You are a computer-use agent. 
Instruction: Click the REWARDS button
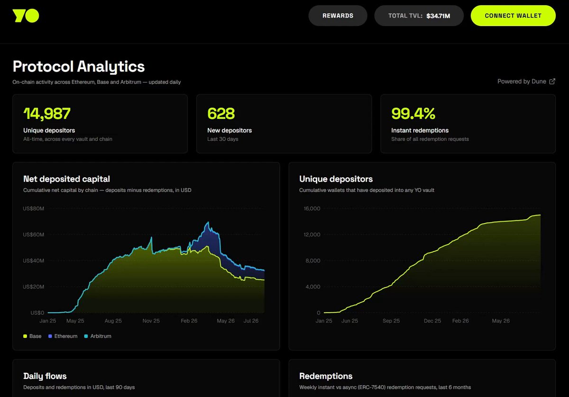pyautogui.click(x=338, y=16)
